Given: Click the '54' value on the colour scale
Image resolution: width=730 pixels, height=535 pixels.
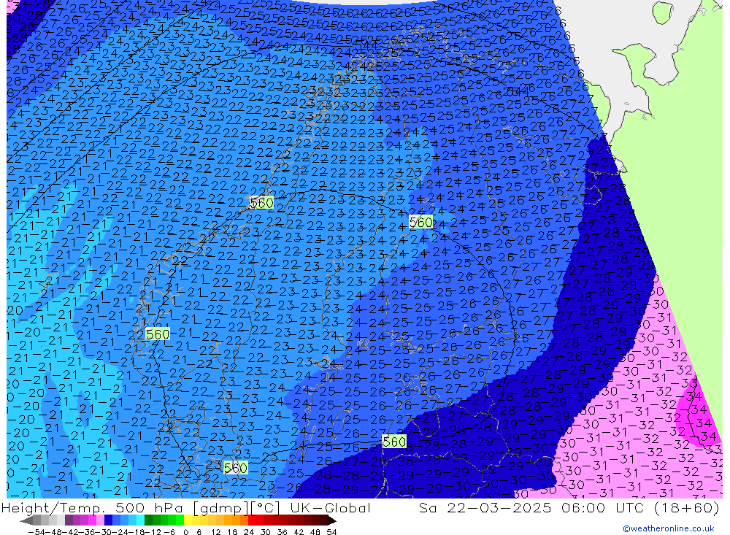Looking at the screenshot, I should point(331,532).
